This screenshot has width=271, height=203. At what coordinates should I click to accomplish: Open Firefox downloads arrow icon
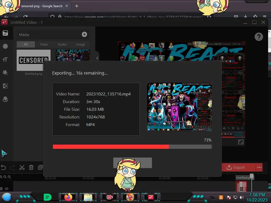(x=245, y=16)
